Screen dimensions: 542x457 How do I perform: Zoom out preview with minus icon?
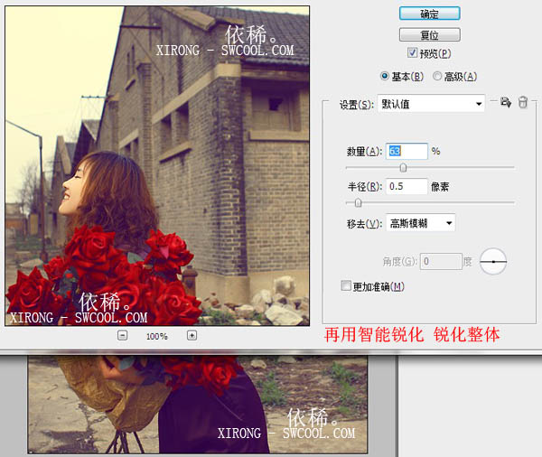123,335
